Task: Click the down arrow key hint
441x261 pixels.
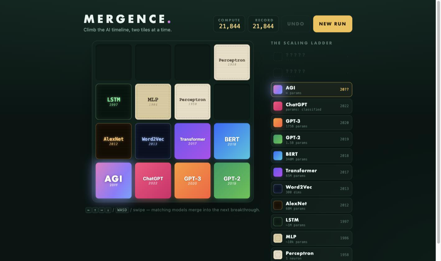Action: tap(108, 210)
